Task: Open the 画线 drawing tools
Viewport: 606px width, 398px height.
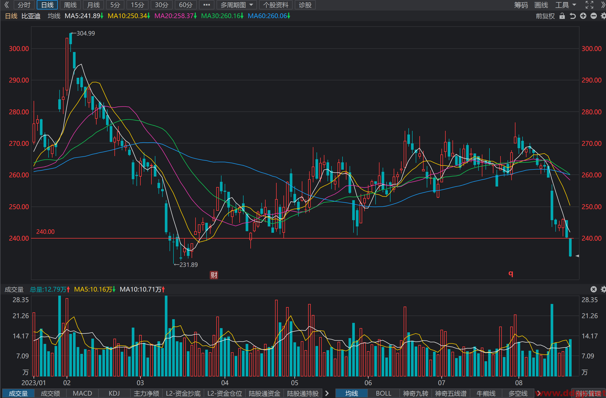Action: pos(541,5)
